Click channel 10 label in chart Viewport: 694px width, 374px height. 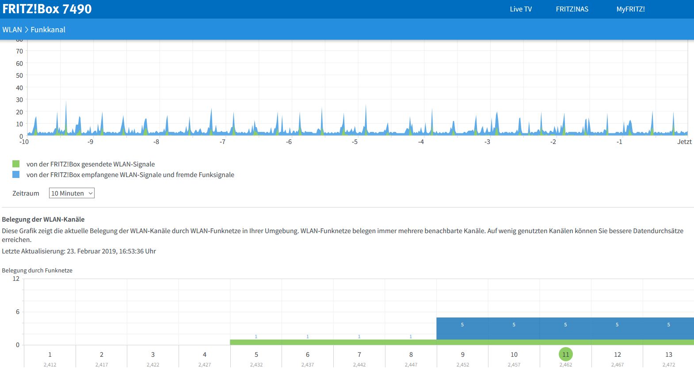click(x=514, y=355)
